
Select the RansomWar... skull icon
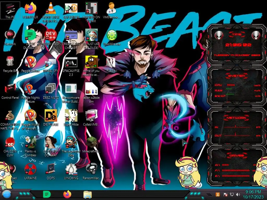(x=92, y=172)
